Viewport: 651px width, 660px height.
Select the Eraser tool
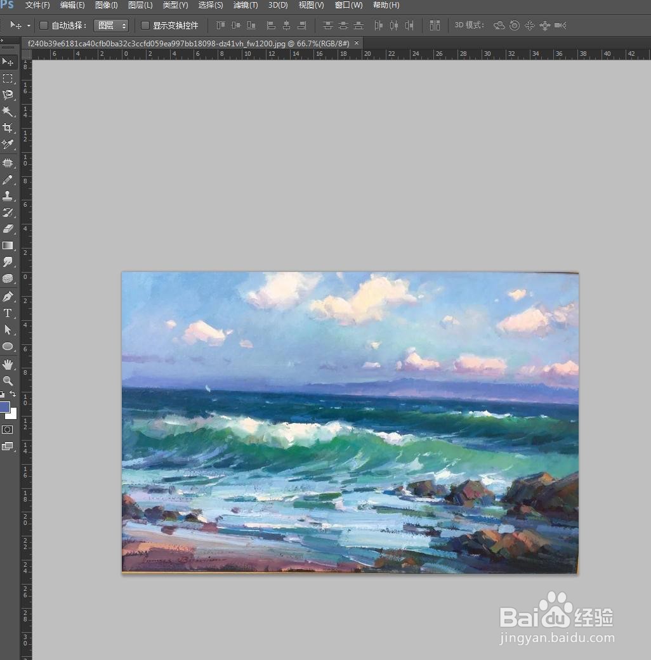(8, 228)
